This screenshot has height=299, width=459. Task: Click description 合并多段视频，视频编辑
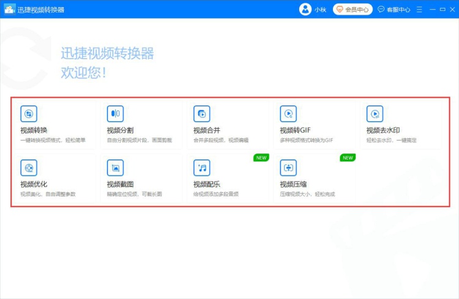221,140
